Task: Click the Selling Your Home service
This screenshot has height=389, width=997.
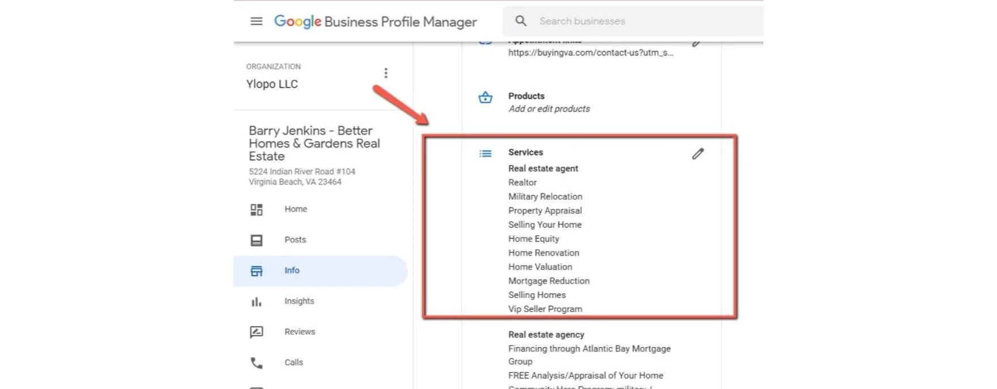Action: pyautogui.click(x=545, y=224)
